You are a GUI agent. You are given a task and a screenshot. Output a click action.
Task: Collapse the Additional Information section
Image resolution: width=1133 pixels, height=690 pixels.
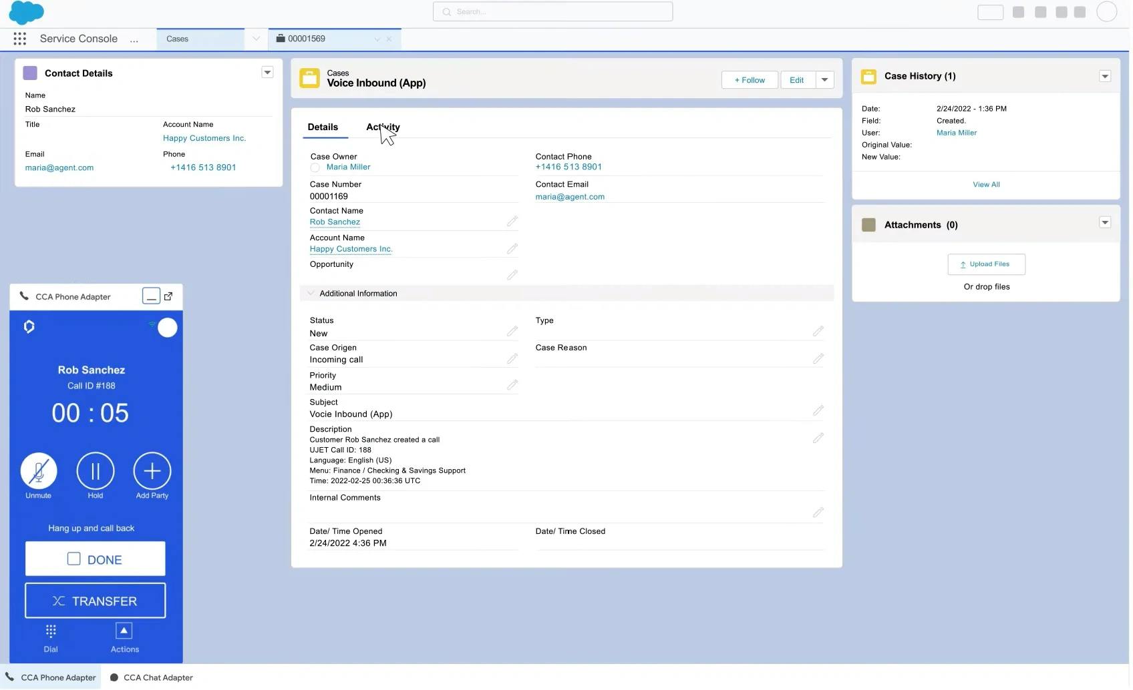310,292
